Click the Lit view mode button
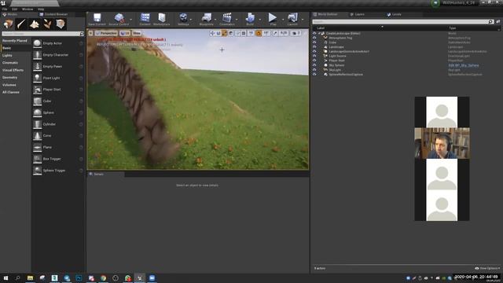This screenshot has width=503, height=283. pyautogui.click(x=125, y=33)
